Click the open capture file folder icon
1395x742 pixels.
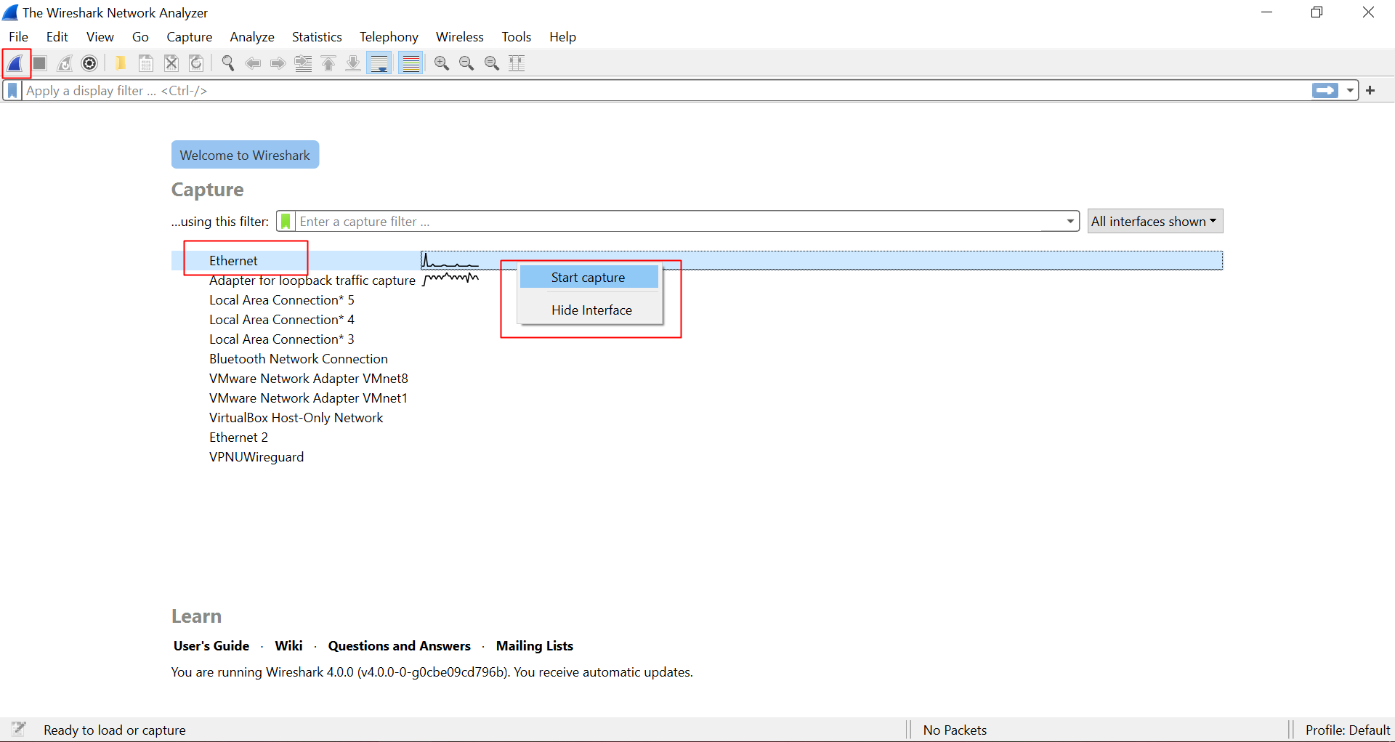[x=121, y=64]
